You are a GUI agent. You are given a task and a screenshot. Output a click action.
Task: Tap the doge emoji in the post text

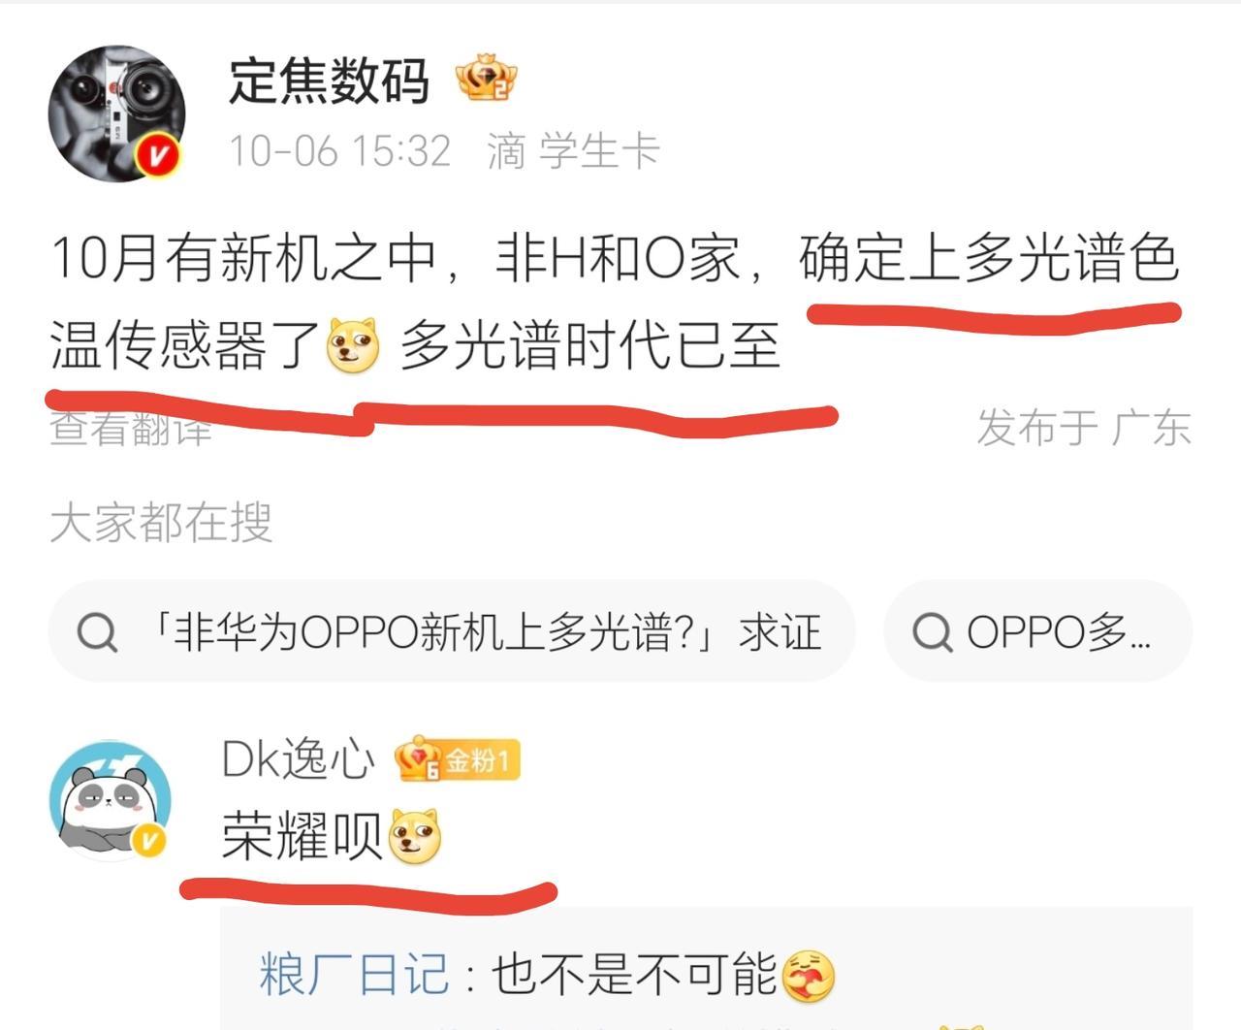pyautogui.click(x=353, y=345)
